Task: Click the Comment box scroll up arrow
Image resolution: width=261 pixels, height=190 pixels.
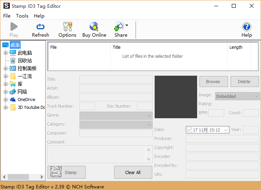Action: click(x=149, y=150)
